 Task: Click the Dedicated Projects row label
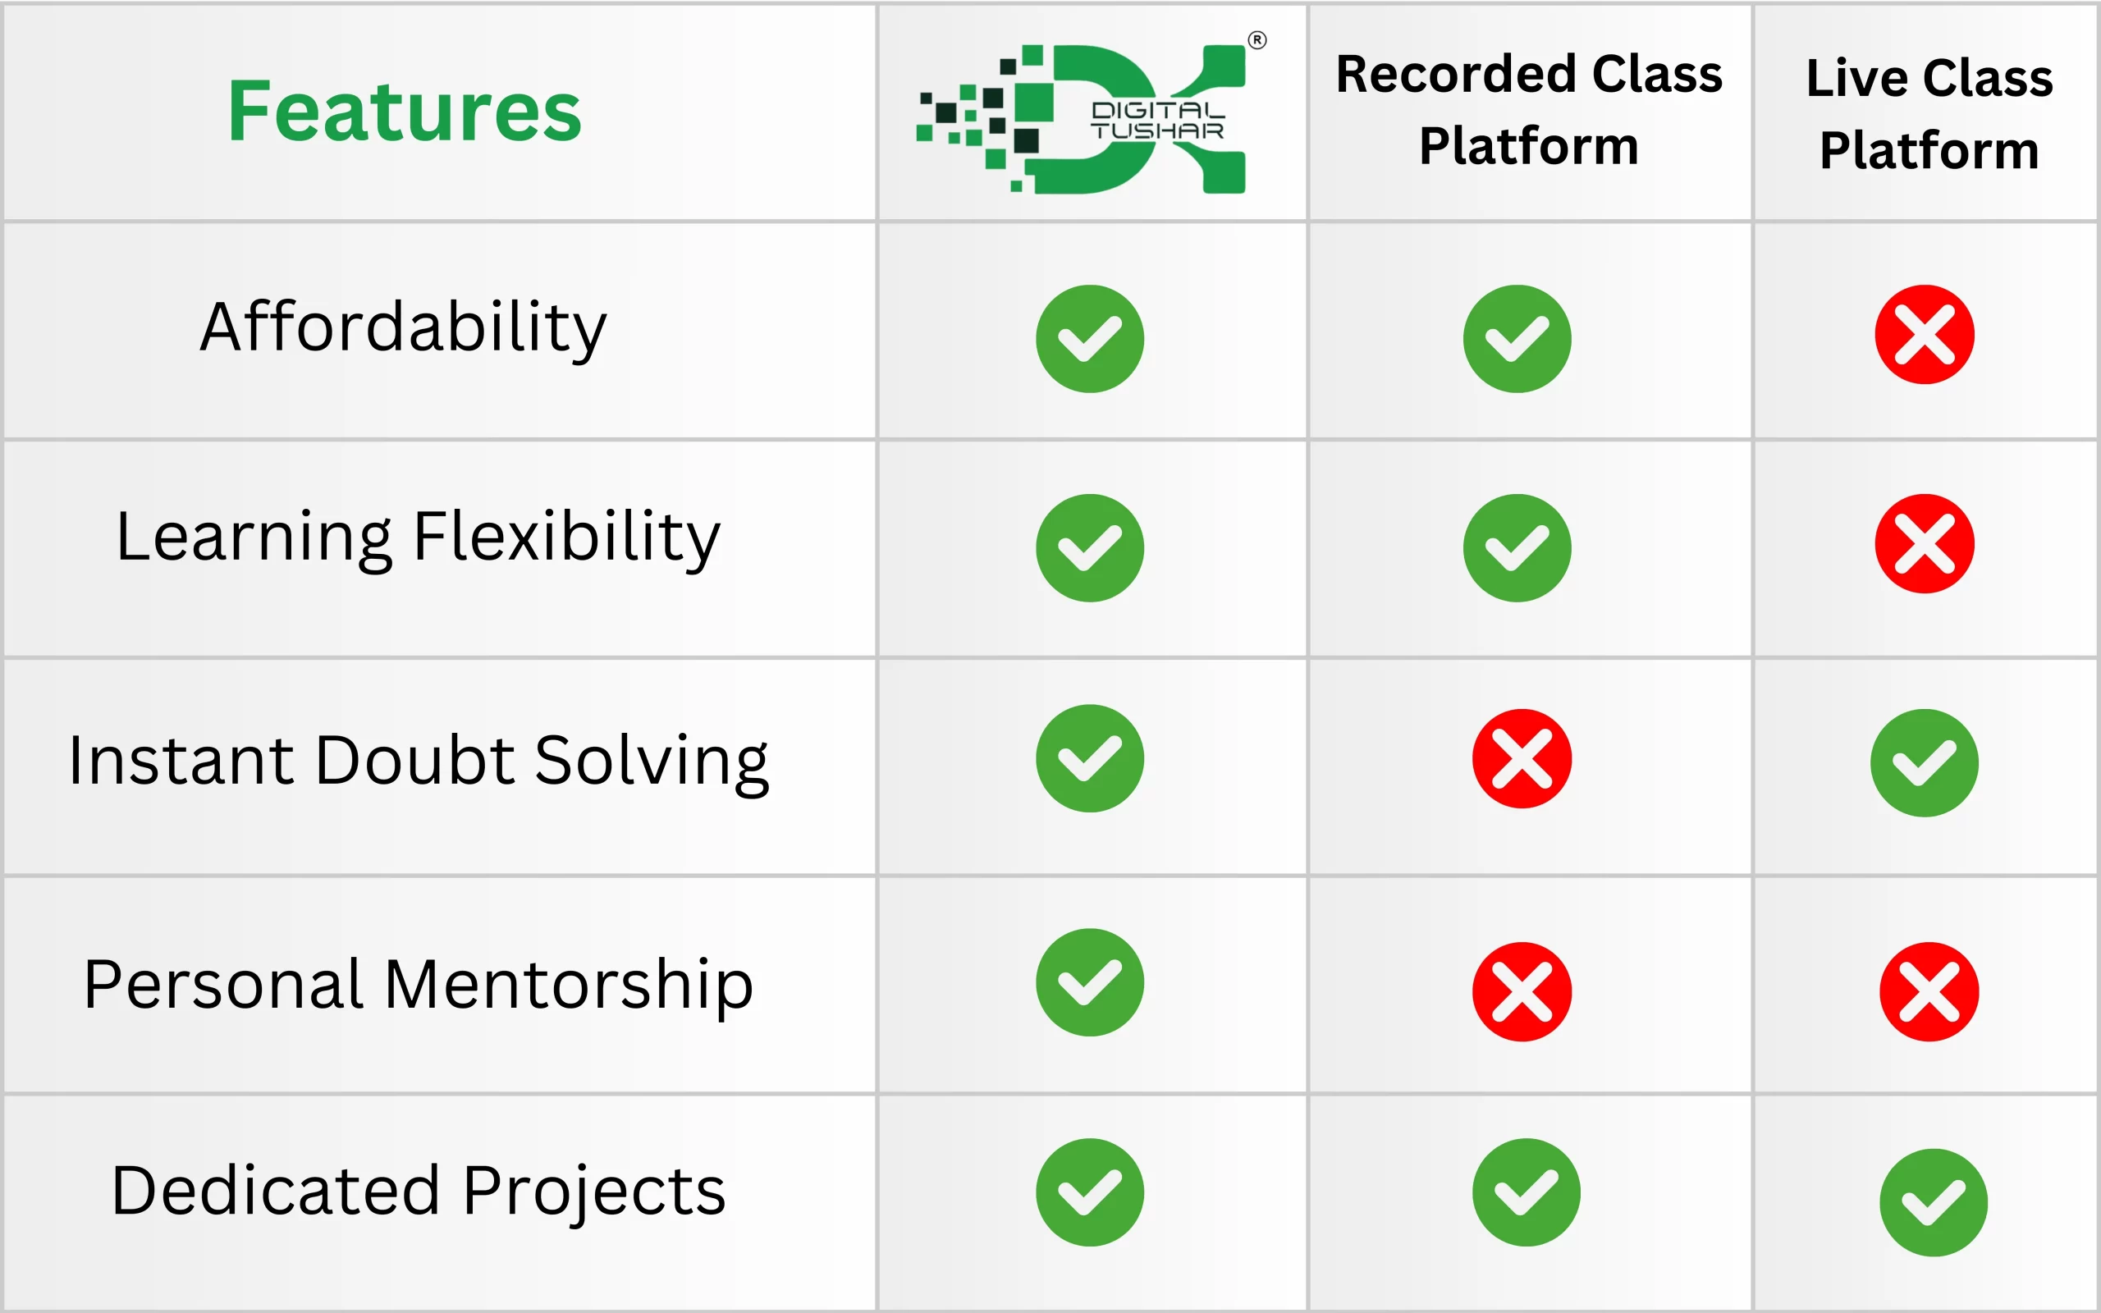pos(419,1192)
